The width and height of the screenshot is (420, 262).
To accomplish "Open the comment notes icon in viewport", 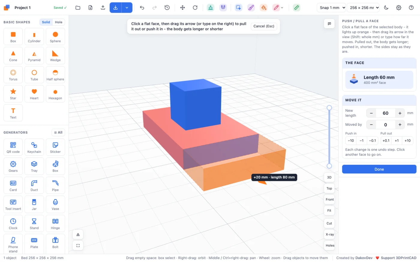I will (329, 24).
